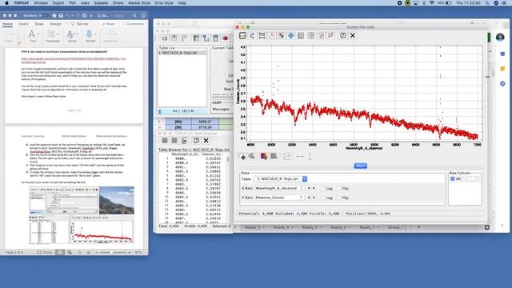512x288 pixels.
Task: Click the table browser icon in TOPCAT toolbar
Action: pyautogui.click(x=196, y=38)
